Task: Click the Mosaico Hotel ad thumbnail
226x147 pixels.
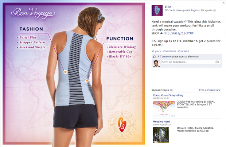Action: pos(161,135)
